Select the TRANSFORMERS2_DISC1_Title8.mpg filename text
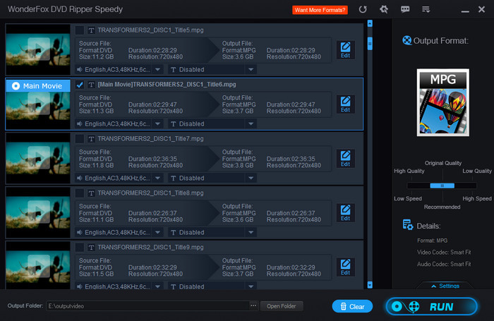Screen dimensions: 494x321 click(150, 193)
